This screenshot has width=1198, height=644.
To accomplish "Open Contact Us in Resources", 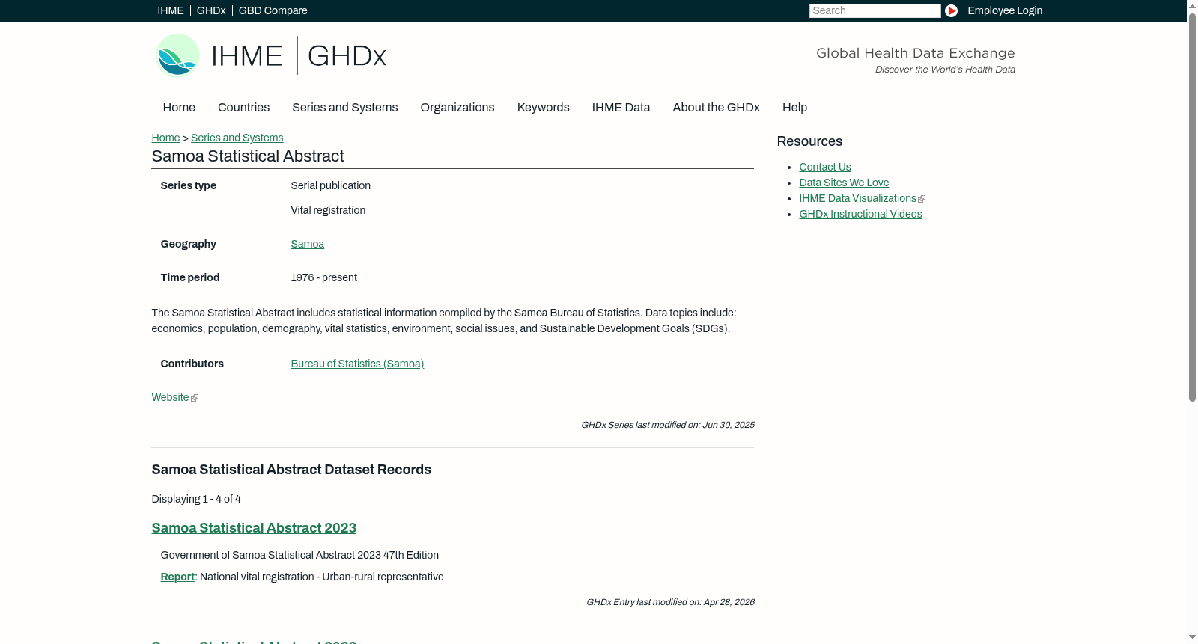I will pyautogui.click(x=825, y=167).
